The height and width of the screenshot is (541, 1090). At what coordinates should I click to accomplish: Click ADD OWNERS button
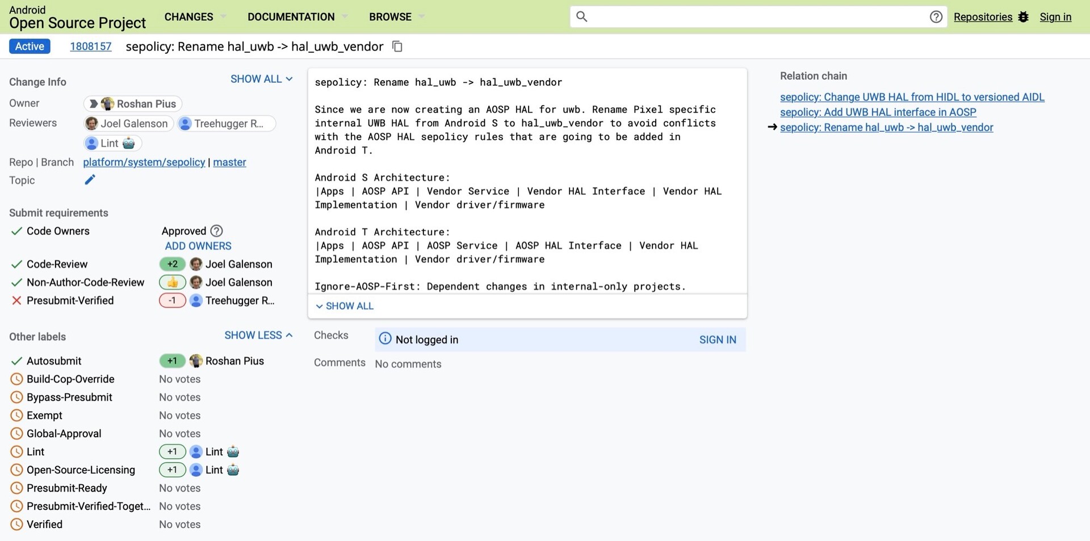[x=198, y=246]
